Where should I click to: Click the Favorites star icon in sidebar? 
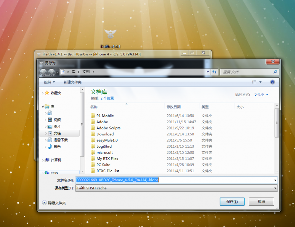pyautogui.click(x=47, y=93)
